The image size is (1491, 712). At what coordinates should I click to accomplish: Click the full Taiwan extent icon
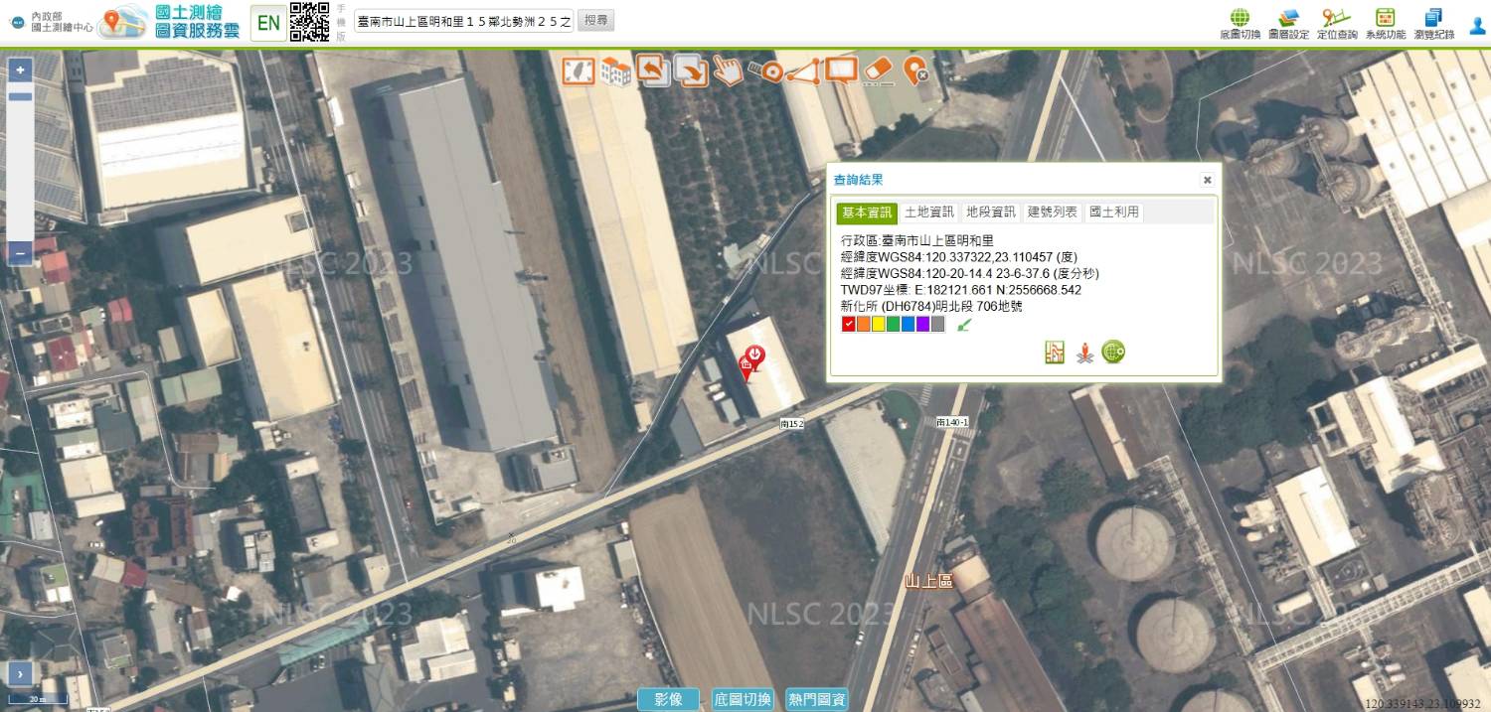[x=579, y=71]
